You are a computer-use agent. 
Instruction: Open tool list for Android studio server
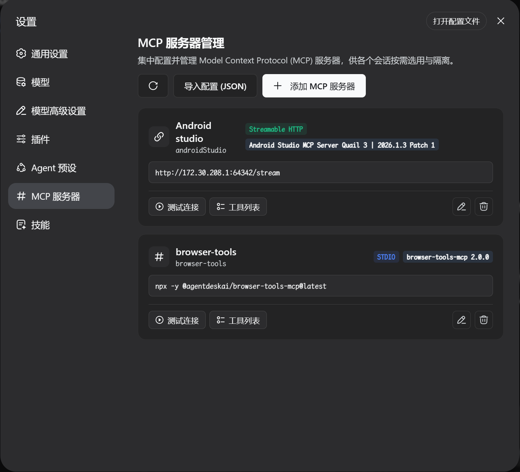point(238,207)
